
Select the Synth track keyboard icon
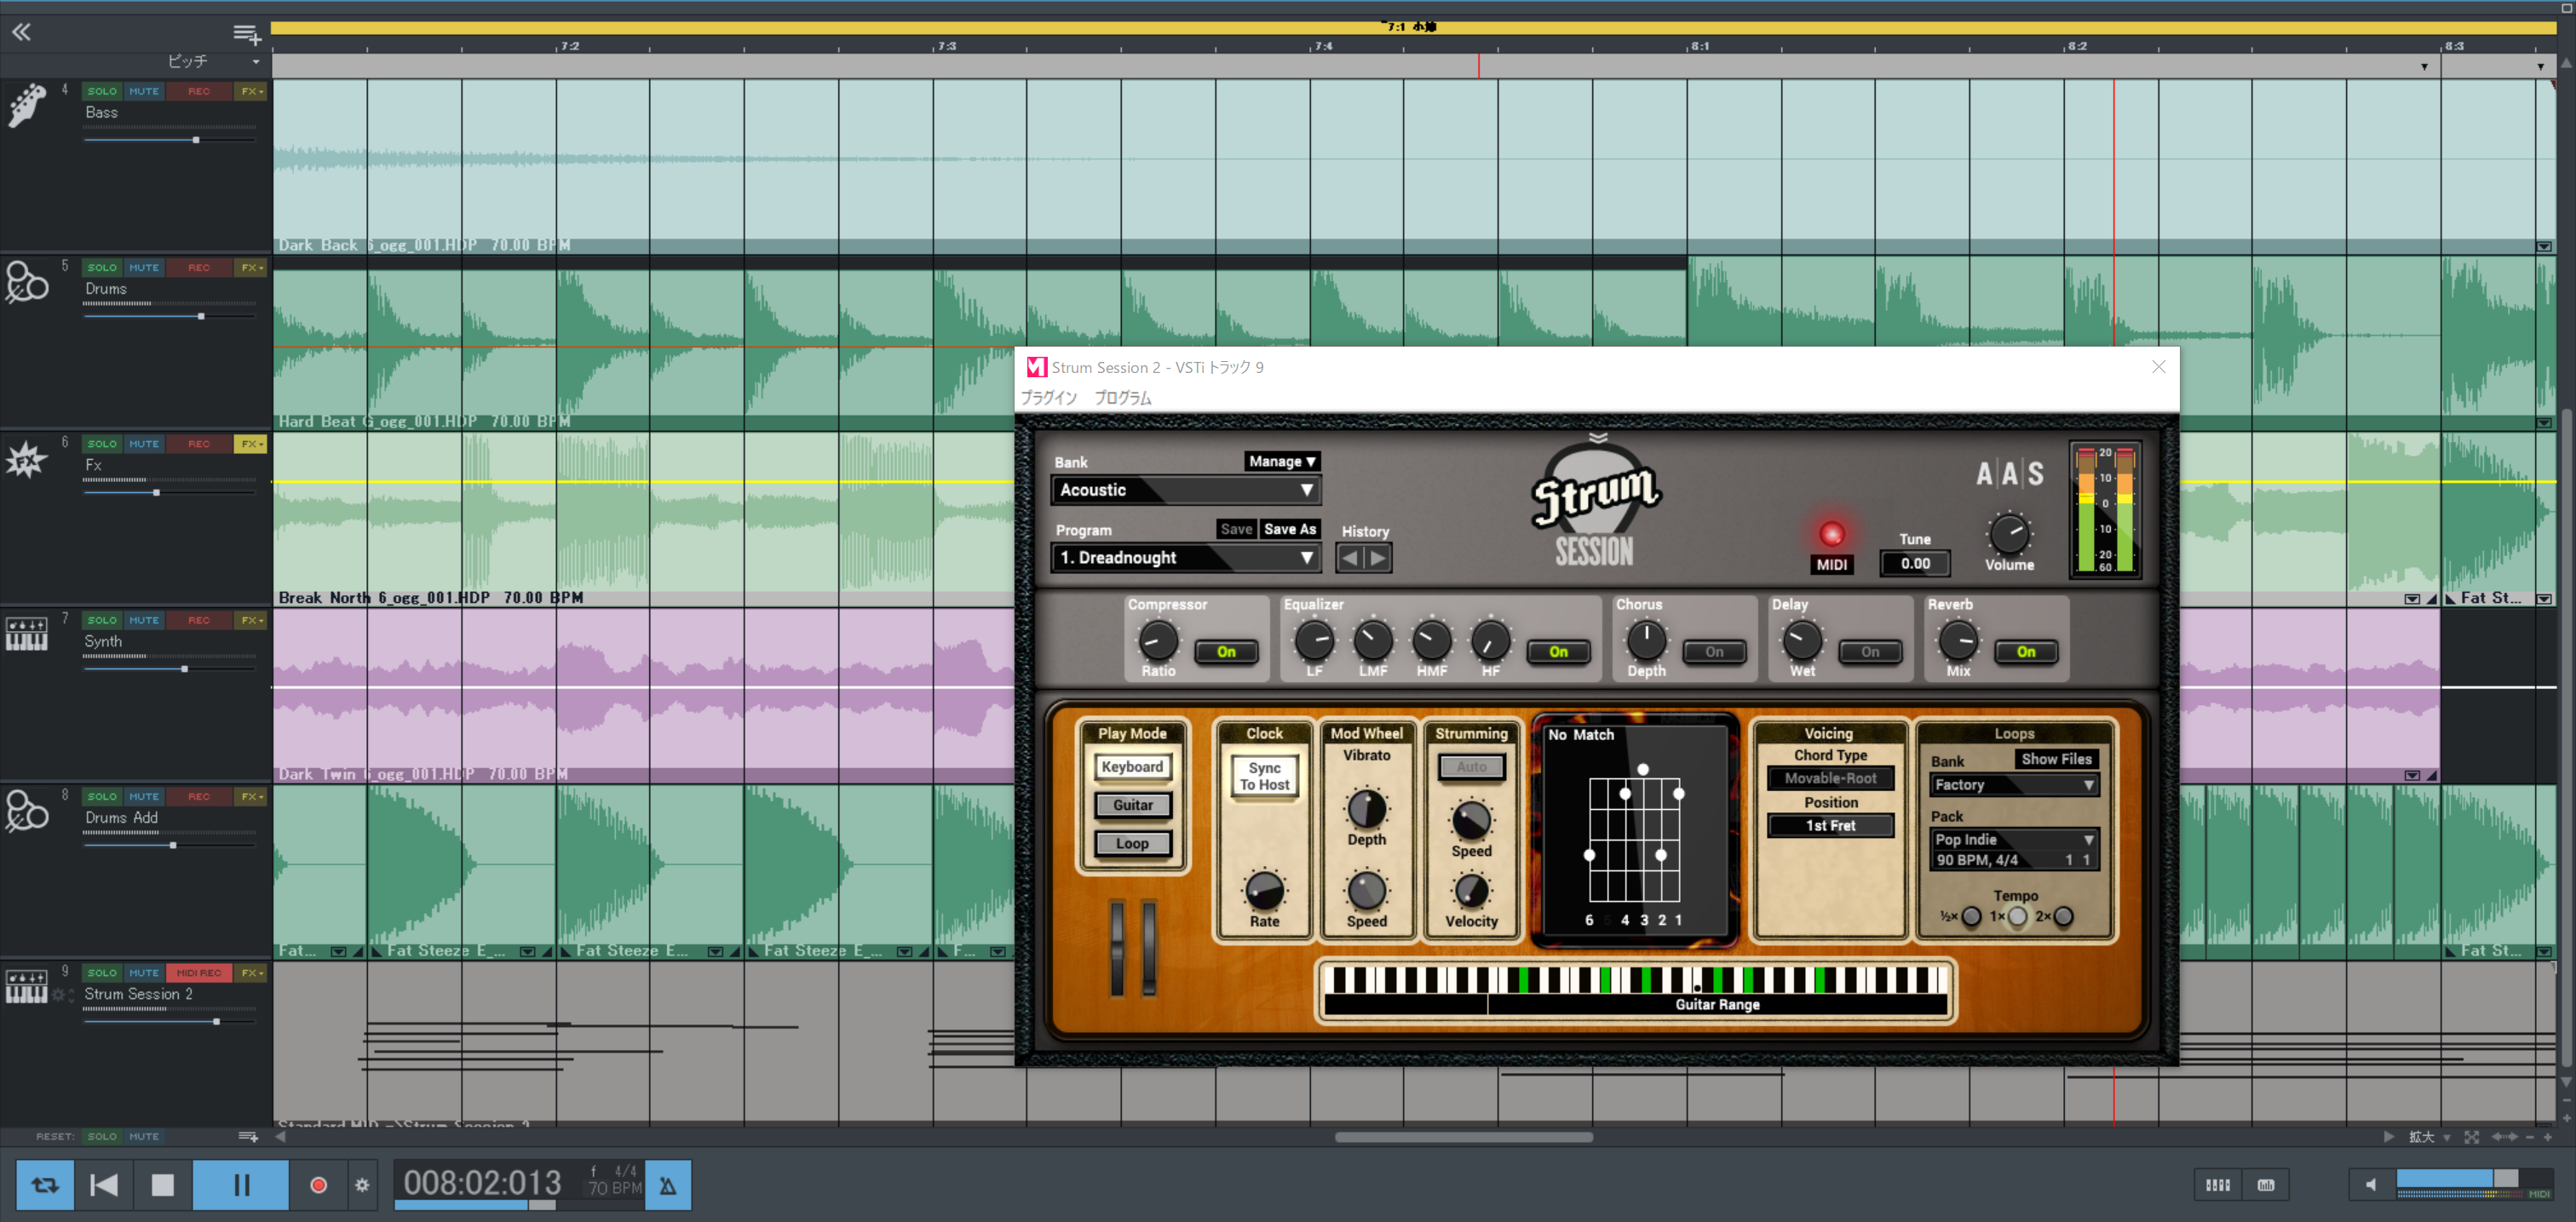tap(27, 634)
